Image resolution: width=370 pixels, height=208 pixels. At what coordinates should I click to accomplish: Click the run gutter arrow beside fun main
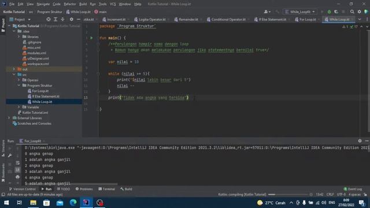point(91,38)
